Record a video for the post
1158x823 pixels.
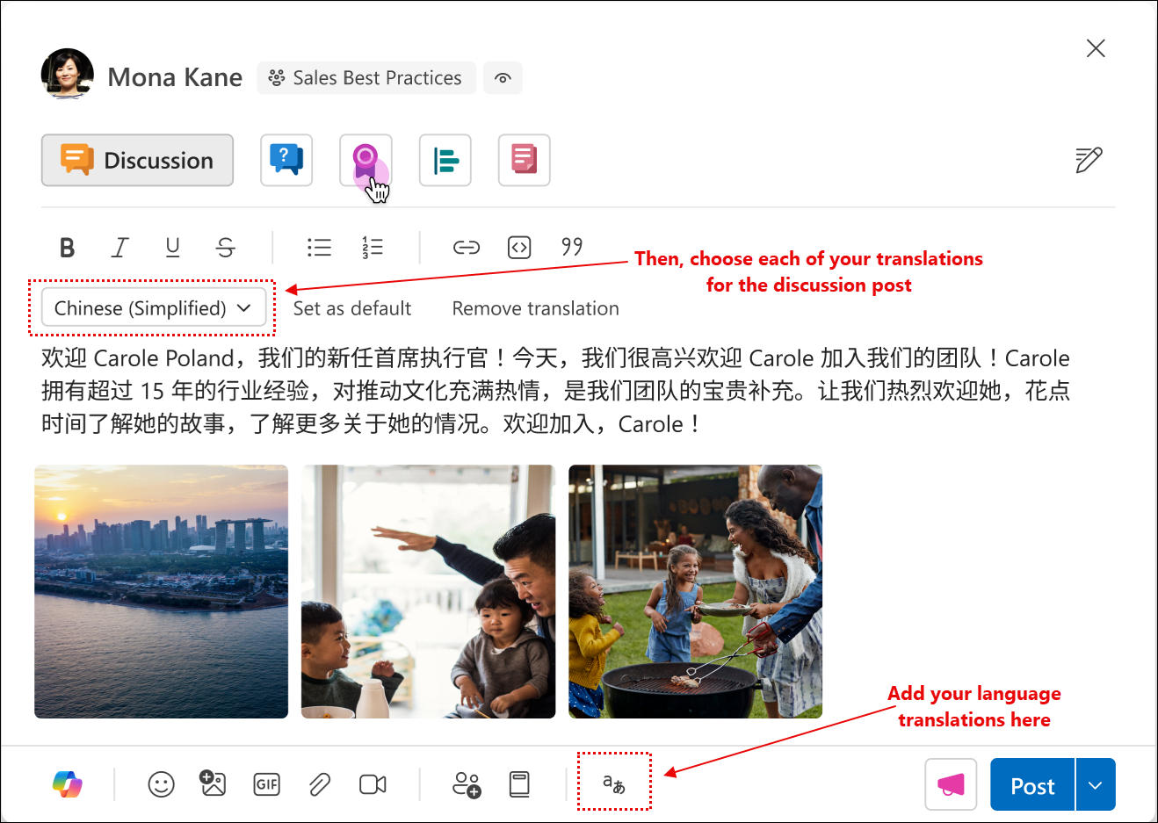tap(373, 784)
